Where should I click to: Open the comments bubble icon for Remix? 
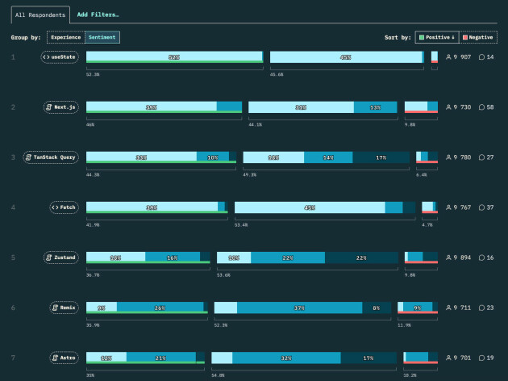coord(481,308)
